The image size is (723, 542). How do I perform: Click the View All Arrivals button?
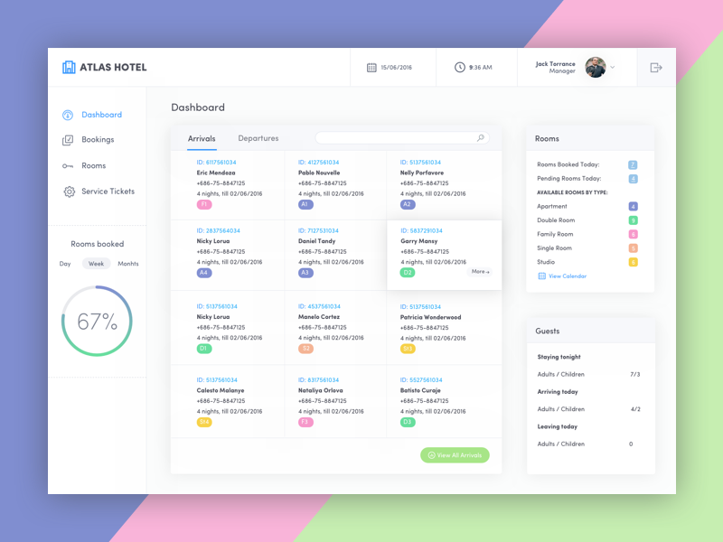click(x=455, y=455)
